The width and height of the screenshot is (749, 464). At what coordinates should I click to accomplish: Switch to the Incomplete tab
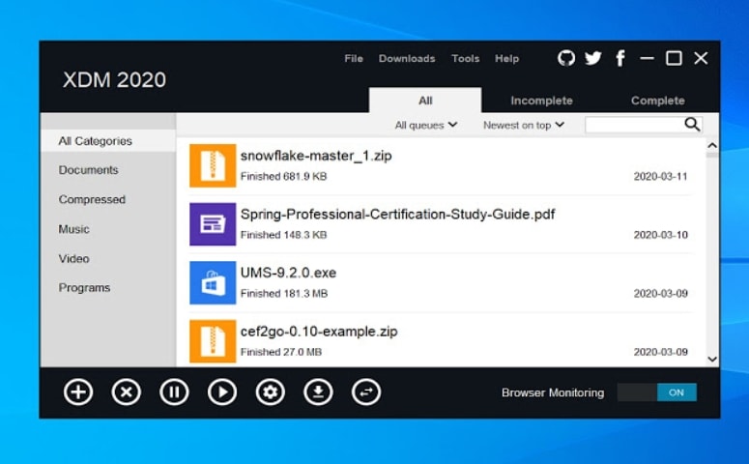(541, 101)
